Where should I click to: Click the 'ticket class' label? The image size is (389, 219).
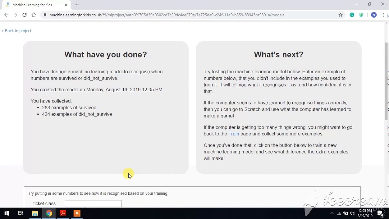click(x=44, y=203)
